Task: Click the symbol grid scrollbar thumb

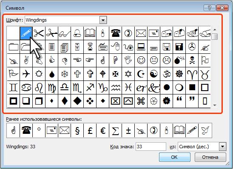Action: (x=215, y=36)
